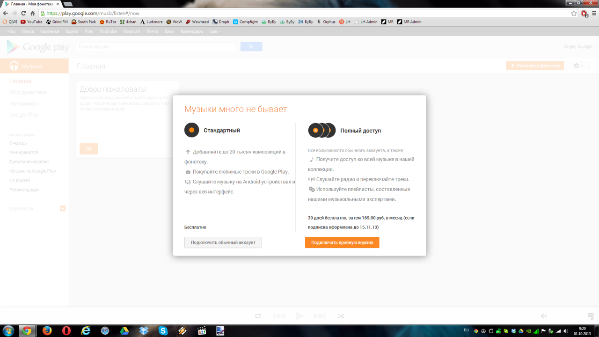Viewport: 599px width, 337px height.
Task: Click the Подключить обычный аккаунт button
Action: (x=223, y=242)
